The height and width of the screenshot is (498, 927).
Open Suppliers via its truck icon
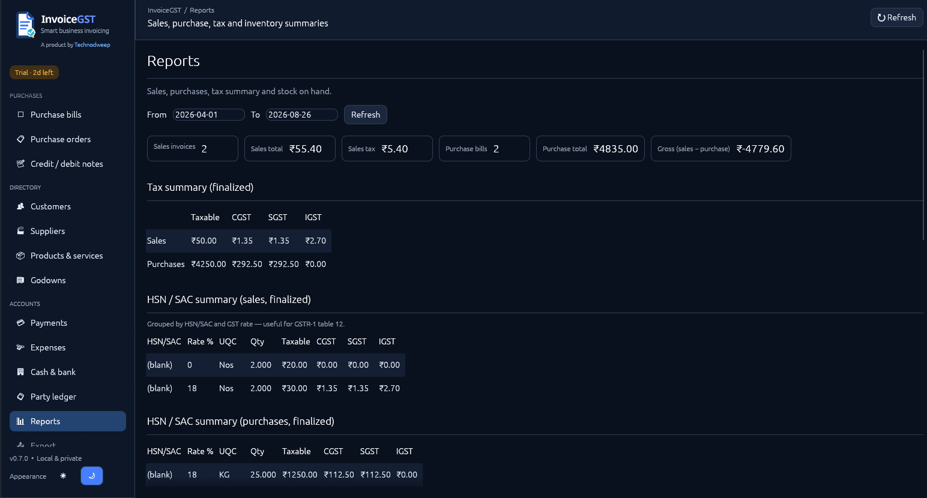[x=20, y=231]
